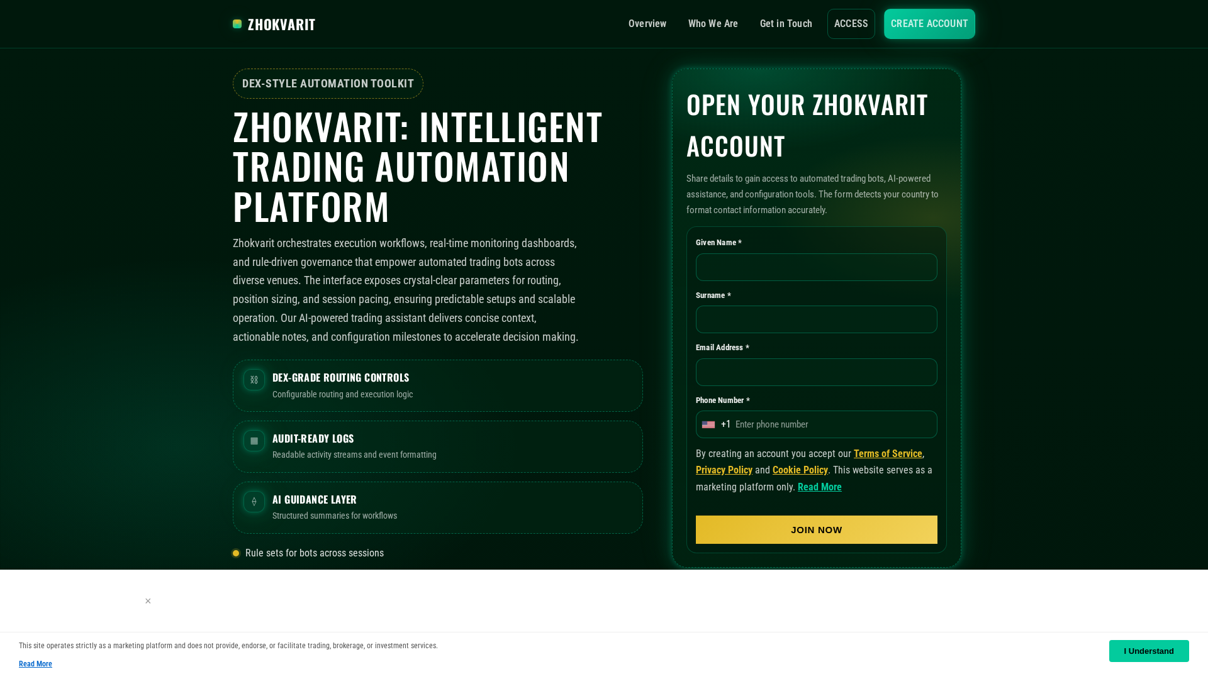
Task: Click Read More in the bottom banner
Action: click(x=35, y=664)
